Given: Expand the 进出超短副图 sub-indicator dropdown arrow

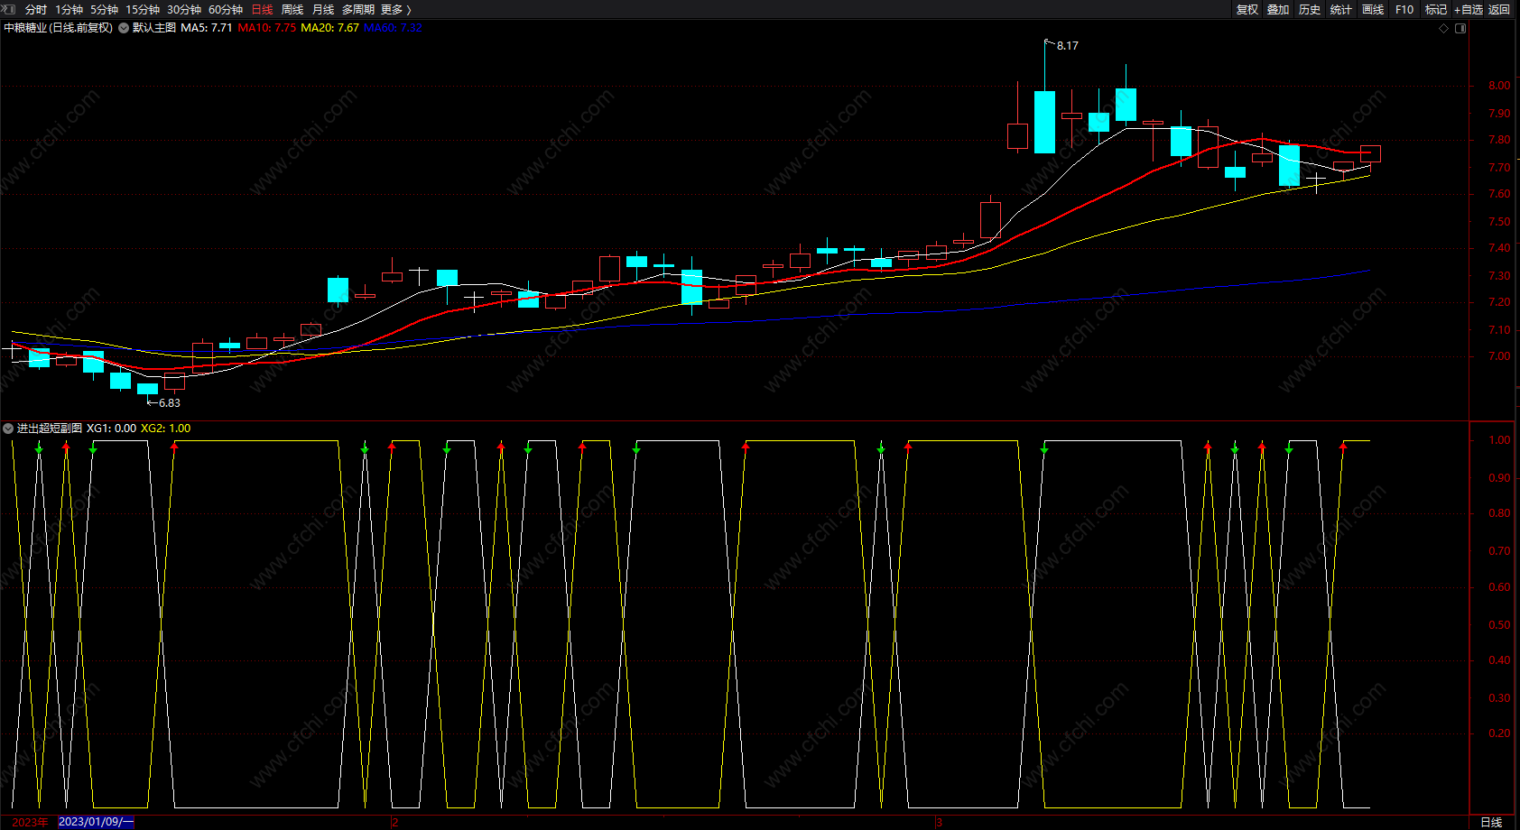Looking at the screenshot, I should pos(8,429).
